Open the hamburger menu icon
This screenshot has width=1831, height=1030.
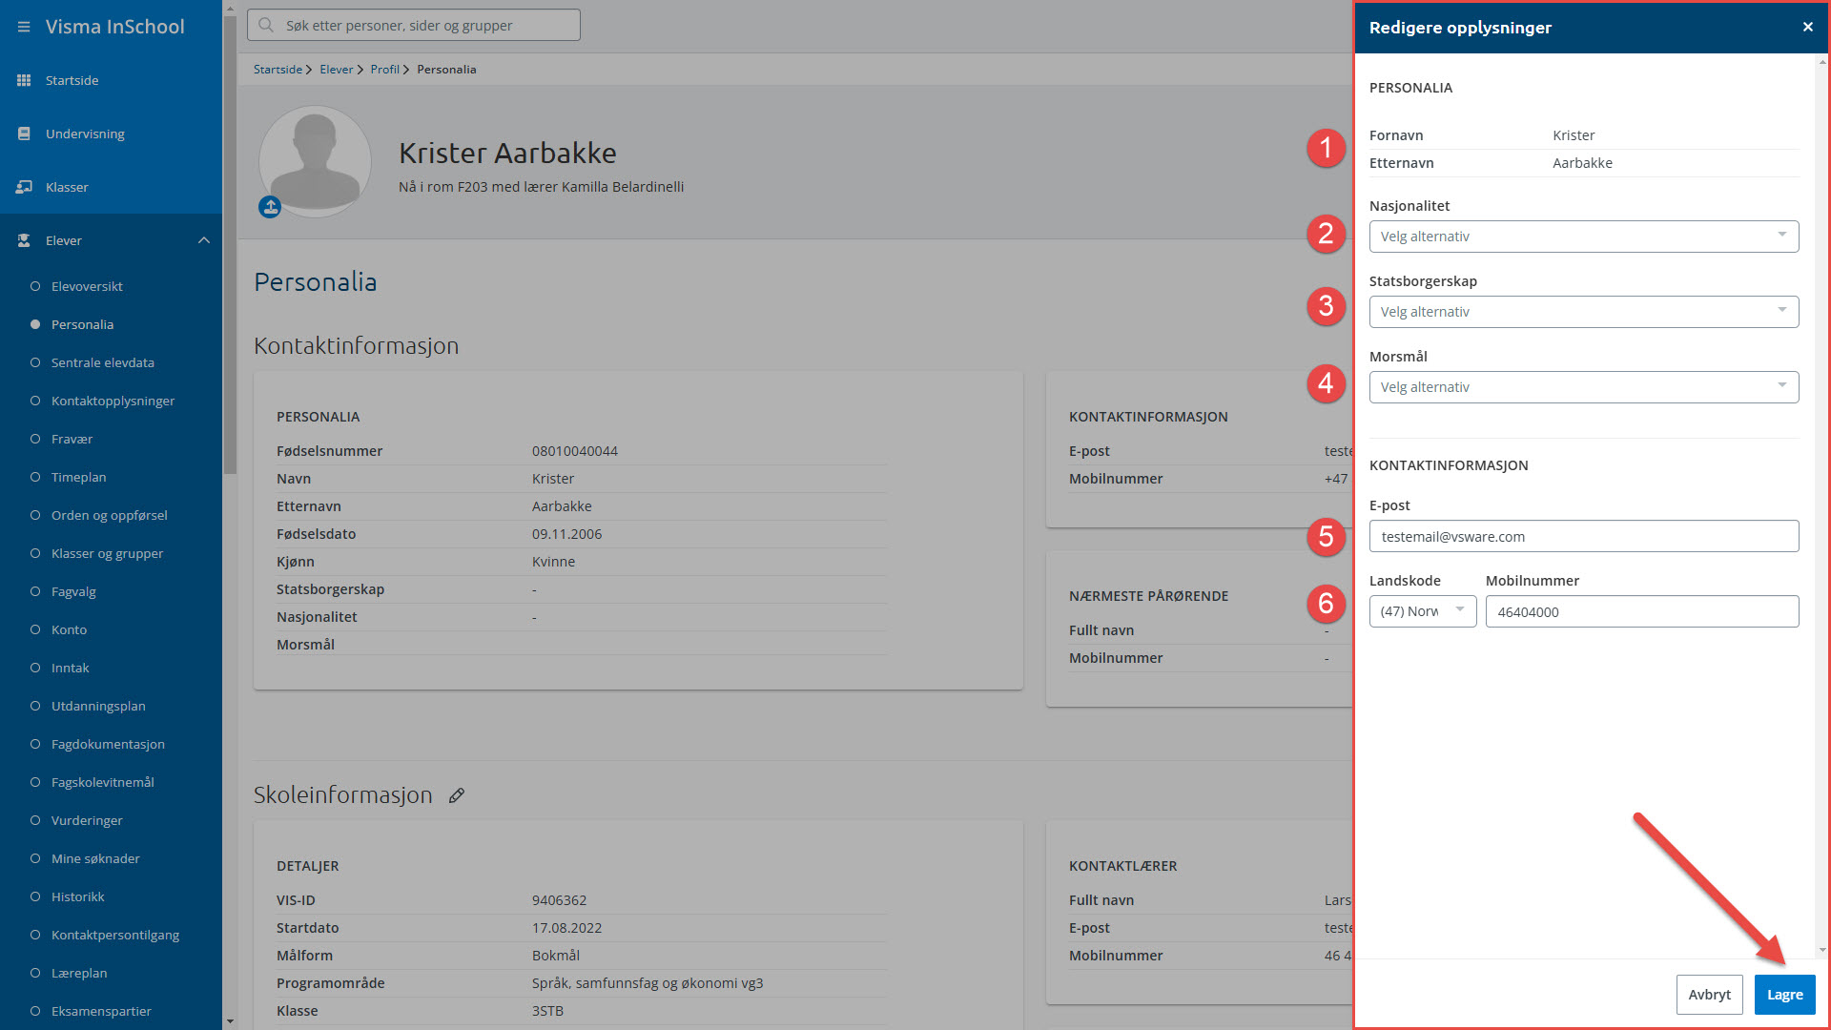[24, 27]
